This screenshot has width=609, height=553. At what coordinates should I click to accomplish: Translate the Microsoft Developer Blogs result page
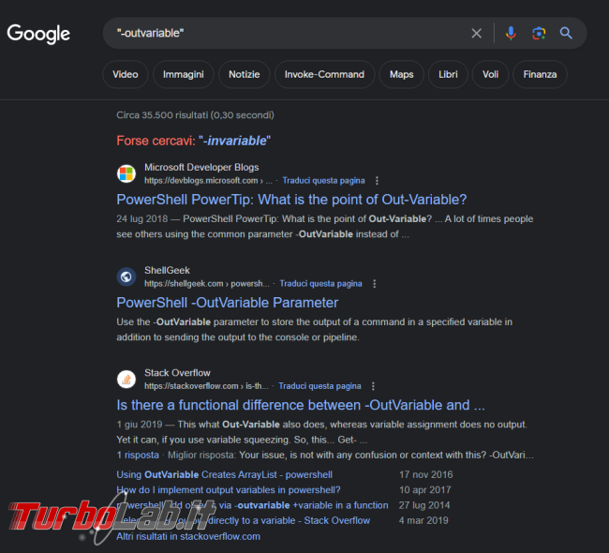pos(323,181)
